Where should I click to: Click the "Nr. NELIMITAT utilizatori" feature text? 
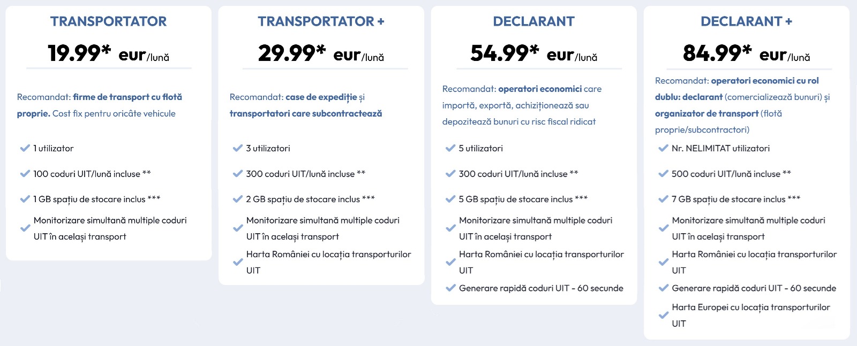tap(720, 148)
